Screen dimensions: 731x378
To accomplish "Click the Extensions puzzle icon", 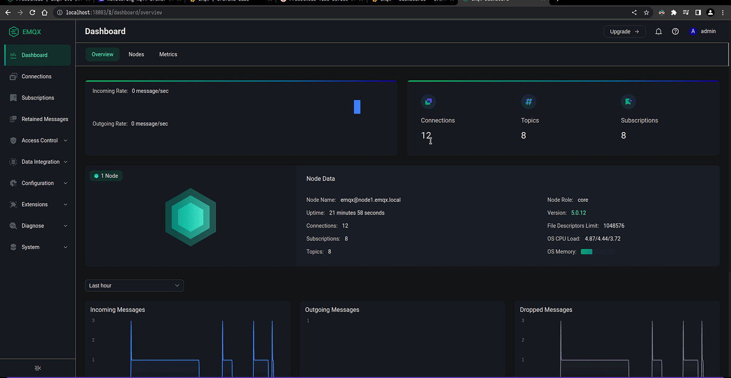I will click(x=13, y=204).
